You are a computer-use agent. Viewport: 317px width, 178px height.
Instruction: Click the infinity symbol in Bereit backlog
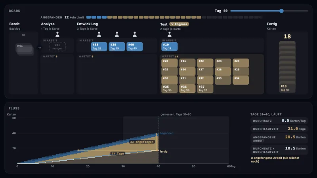pyautogui.click(x=23, y=35)
